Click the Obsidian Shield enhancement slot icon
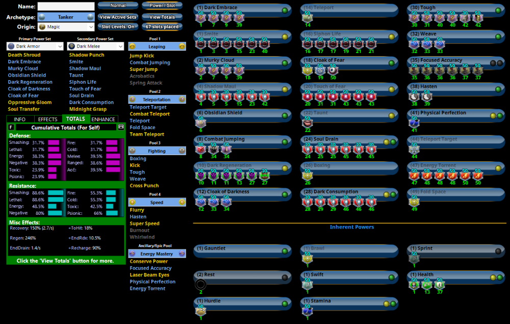 point(201,123)
